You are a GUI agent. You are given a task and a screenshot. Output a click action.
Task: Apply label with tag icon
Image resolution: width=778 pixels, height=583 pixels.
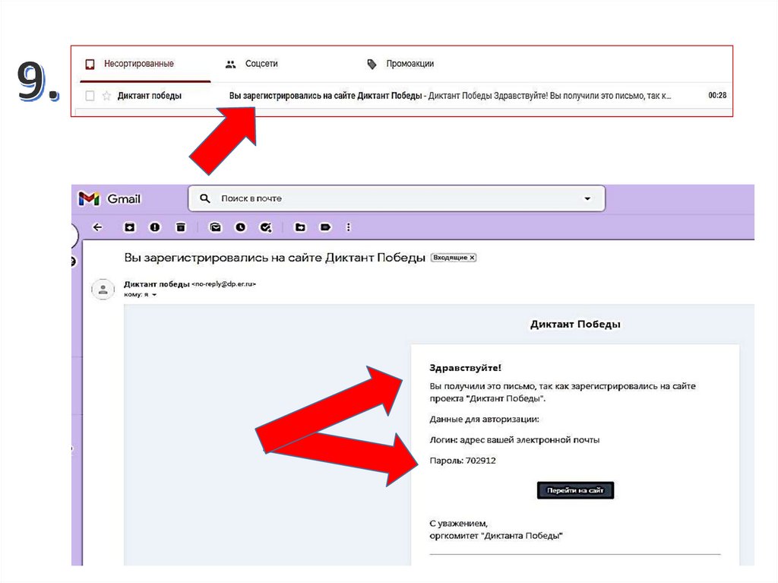(325, 227)
